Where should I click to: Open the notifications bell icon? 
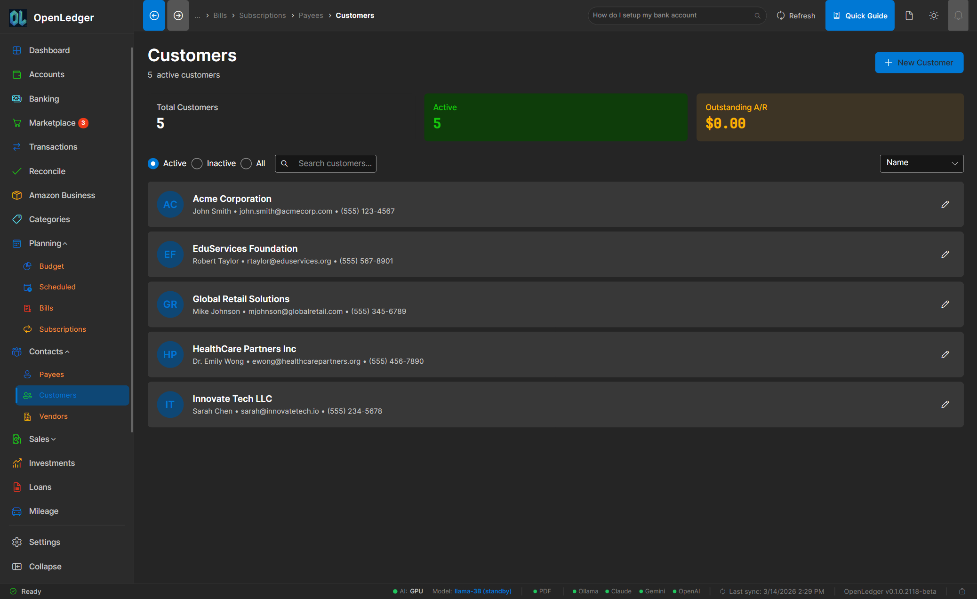(x=958, y=15)
